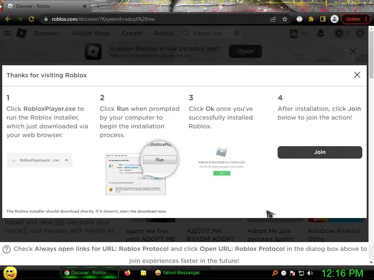The width and height of the screenshot is (374, 280).
Task: Click the browser Back arrow
Action: click(8, 19)
